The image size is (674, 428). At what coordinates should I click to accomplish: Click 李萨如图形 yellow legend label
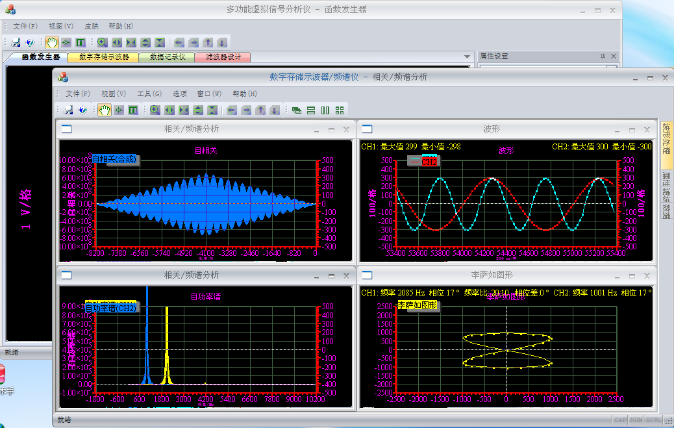coord(417,305)
